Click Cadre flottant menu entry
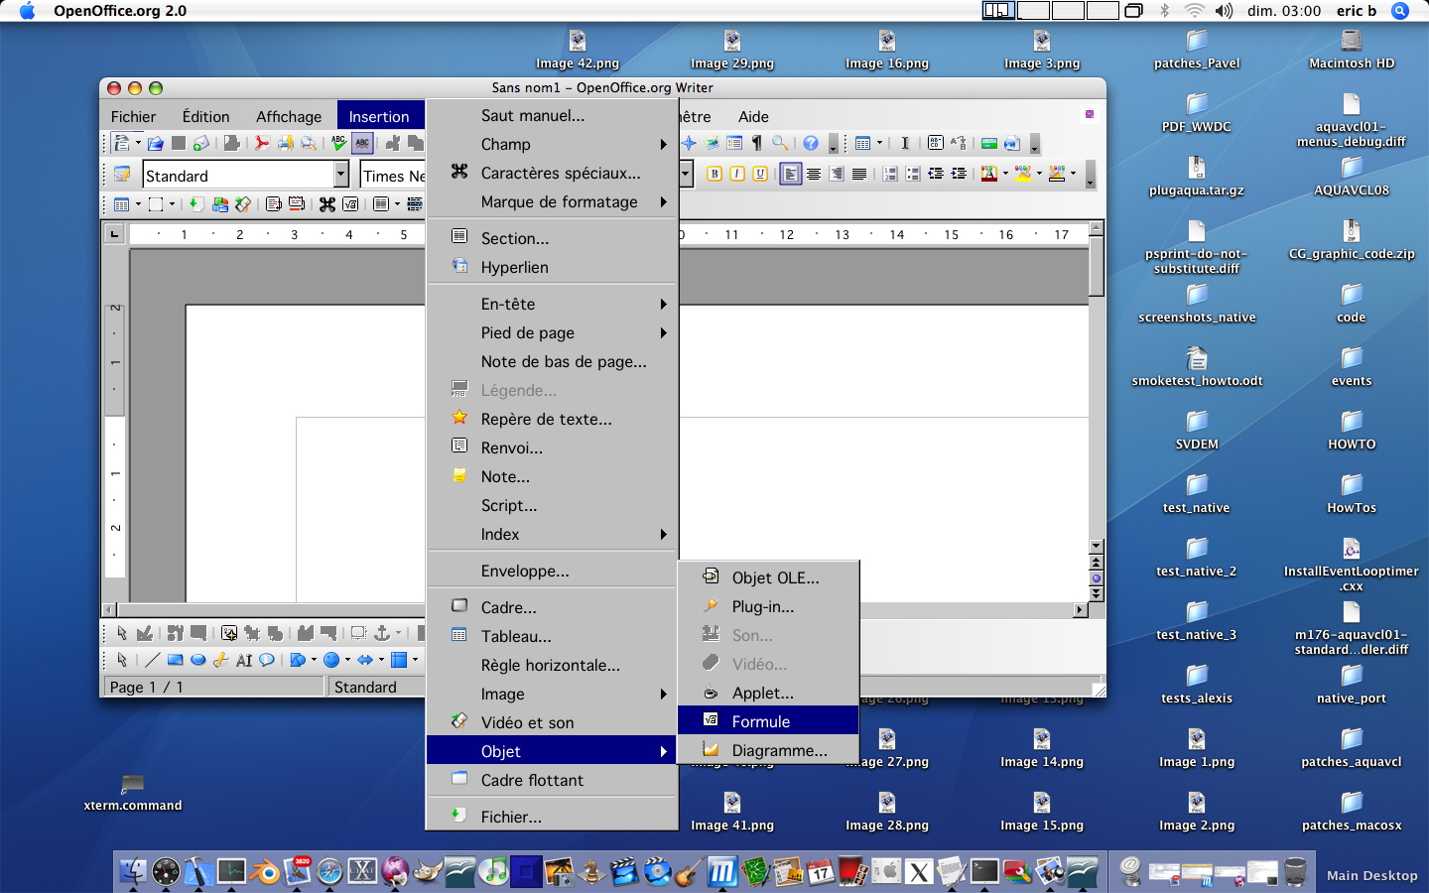 (x=552, y=780)
